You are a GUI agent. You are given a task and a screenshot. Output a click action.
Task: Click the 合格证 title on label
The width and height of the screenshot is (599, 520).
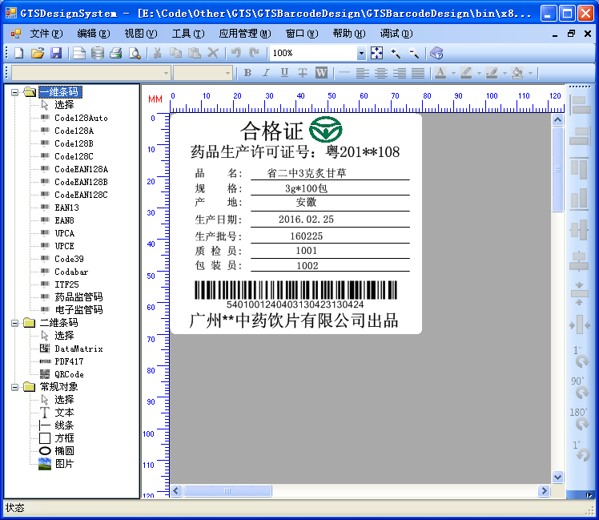click(x=272, y=131)
